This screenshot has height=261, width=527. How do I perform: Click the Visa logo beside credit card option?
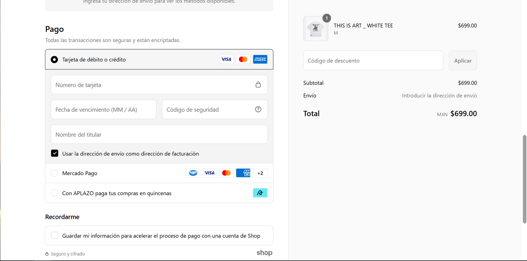point(226,59)
